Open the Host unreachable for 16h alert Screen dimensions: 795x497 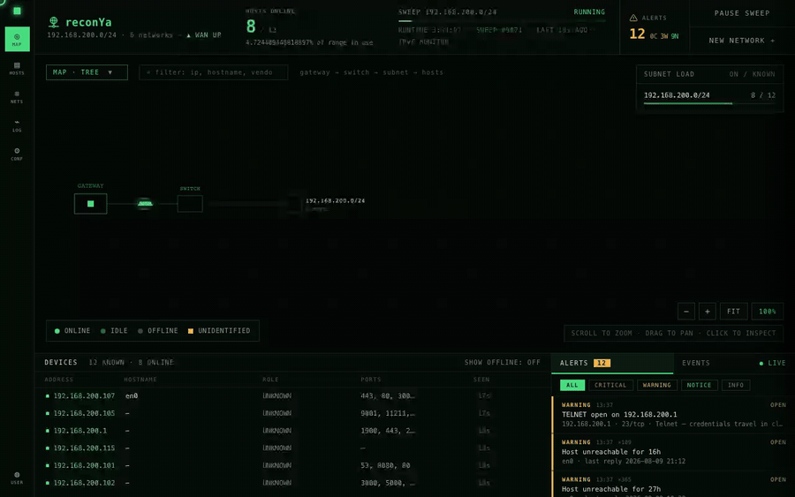click(x=673, y=451)
